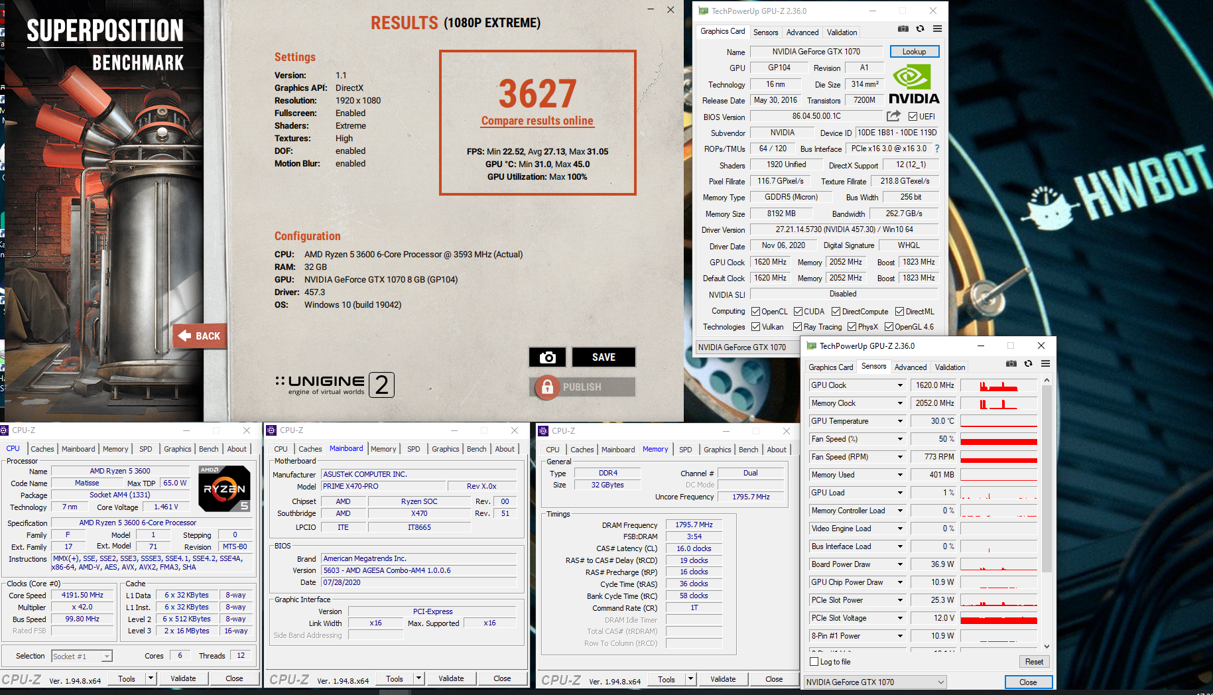Toggle the DirectML checkbox
The width and height of the screenshot is (1213, 695).
pyautogui.click(x=899, y=312)
